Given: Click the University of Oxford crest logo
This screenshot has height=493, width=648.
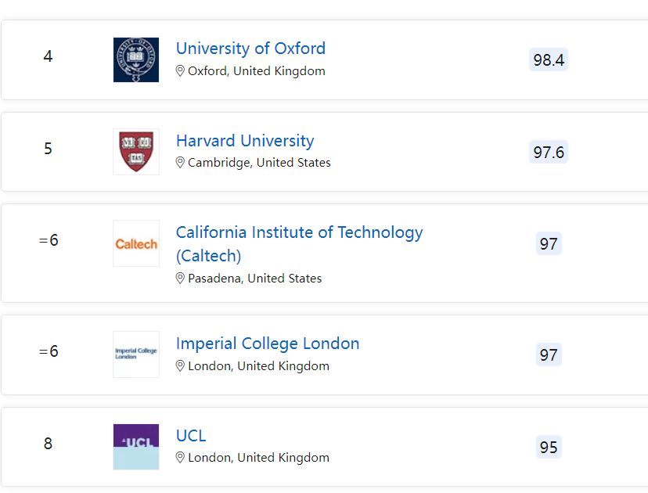Looking at the screenshot, I should pos(135,59).
